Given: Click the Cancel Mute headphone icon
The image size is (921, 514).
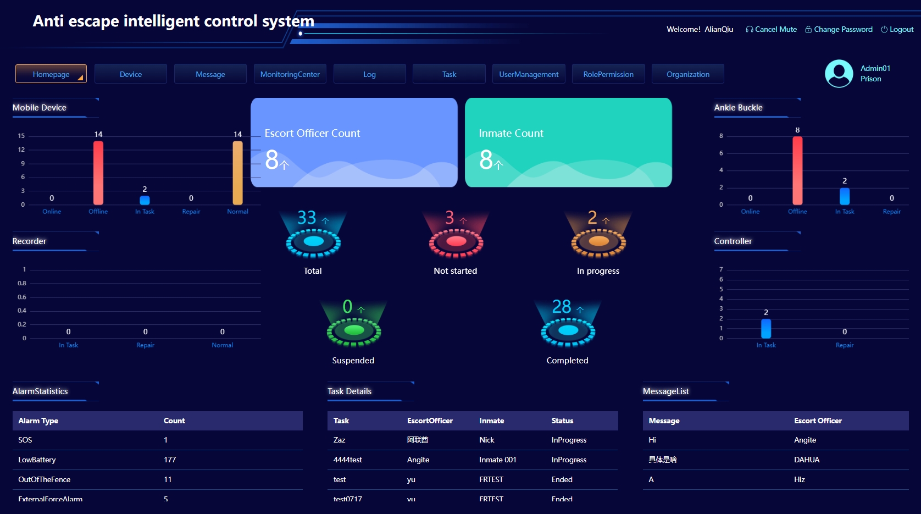Looking at the screenshot, I should point(749,30).
